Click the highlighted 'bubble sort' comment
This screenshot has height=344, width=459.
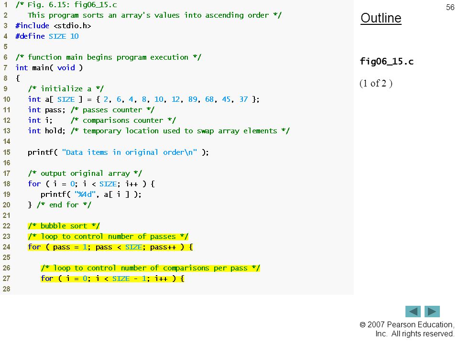tap(64, 226)
